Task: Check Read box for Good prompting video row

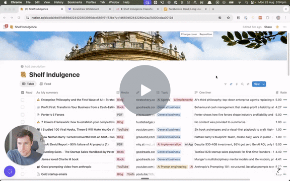Action: click(22, 167)
